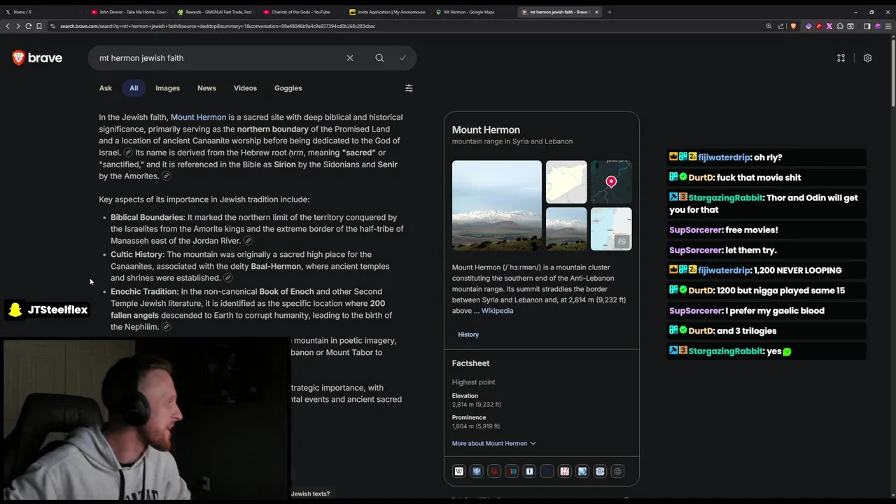896x504 pixels.
Task: Open the map thumbnail with red pin
Action: pyautogui.click(x=611, y=182)
